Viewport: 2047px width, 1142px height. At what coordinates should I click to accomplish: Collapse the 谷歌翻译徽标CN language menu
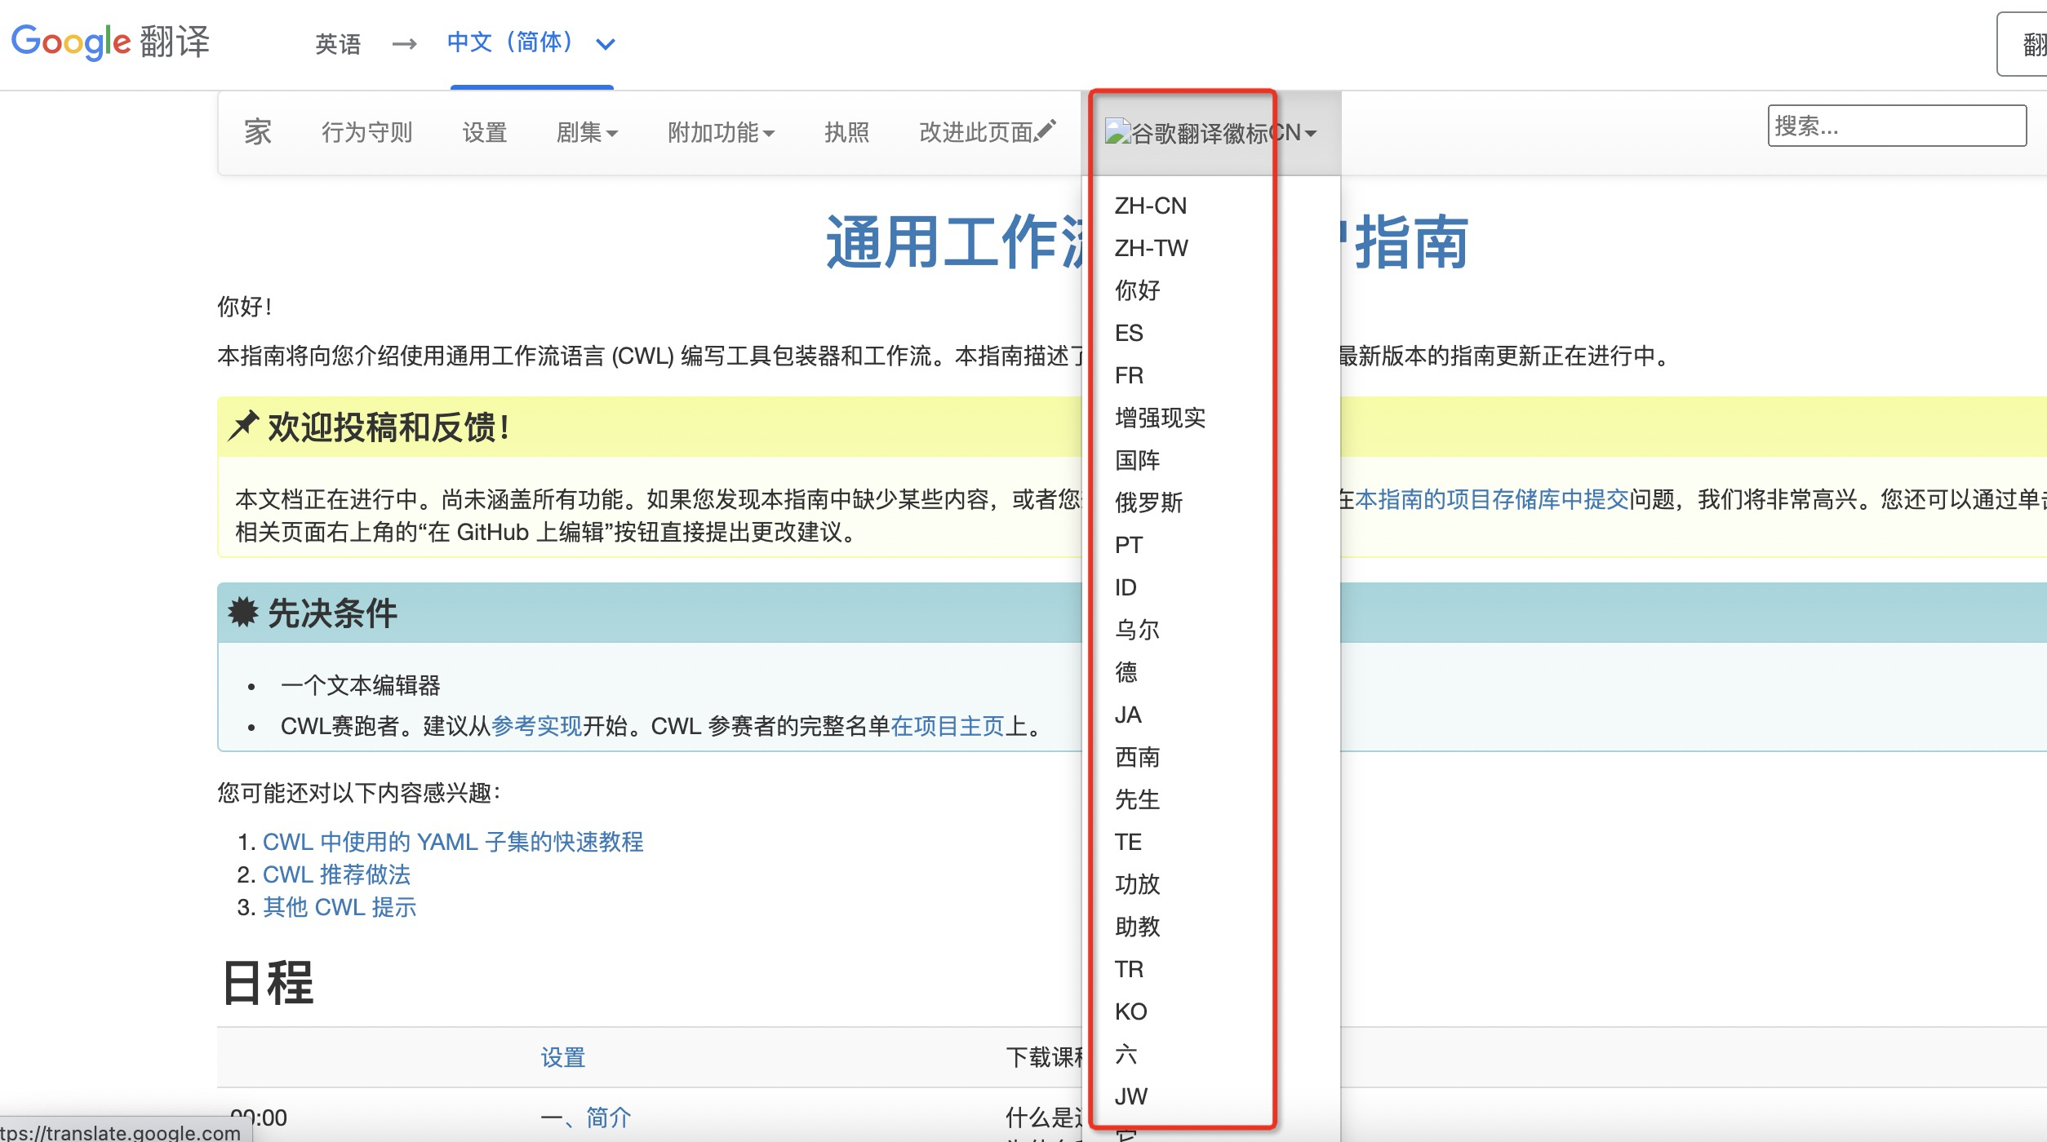pyautogui.click(x=1208, y=132)
